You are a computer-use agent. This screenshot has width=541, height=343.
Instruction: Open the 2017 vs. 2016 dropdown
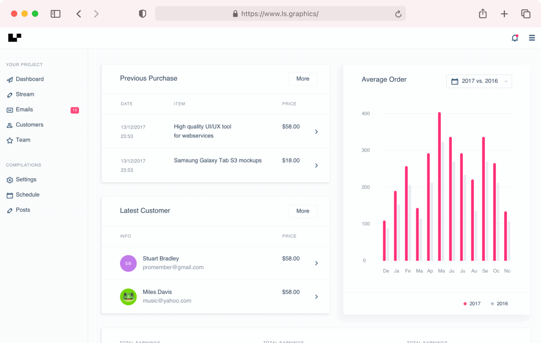tap(479, 81)
